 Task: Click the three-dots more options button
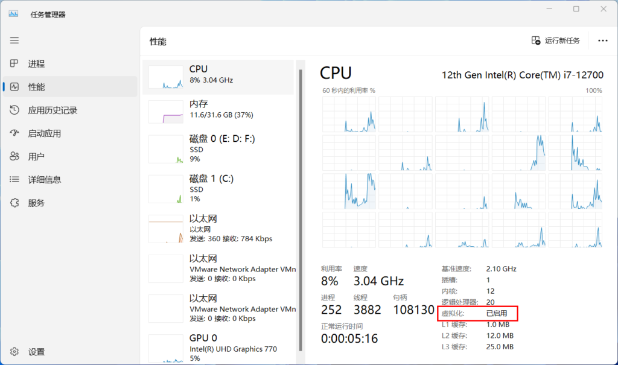click(602, 40)
